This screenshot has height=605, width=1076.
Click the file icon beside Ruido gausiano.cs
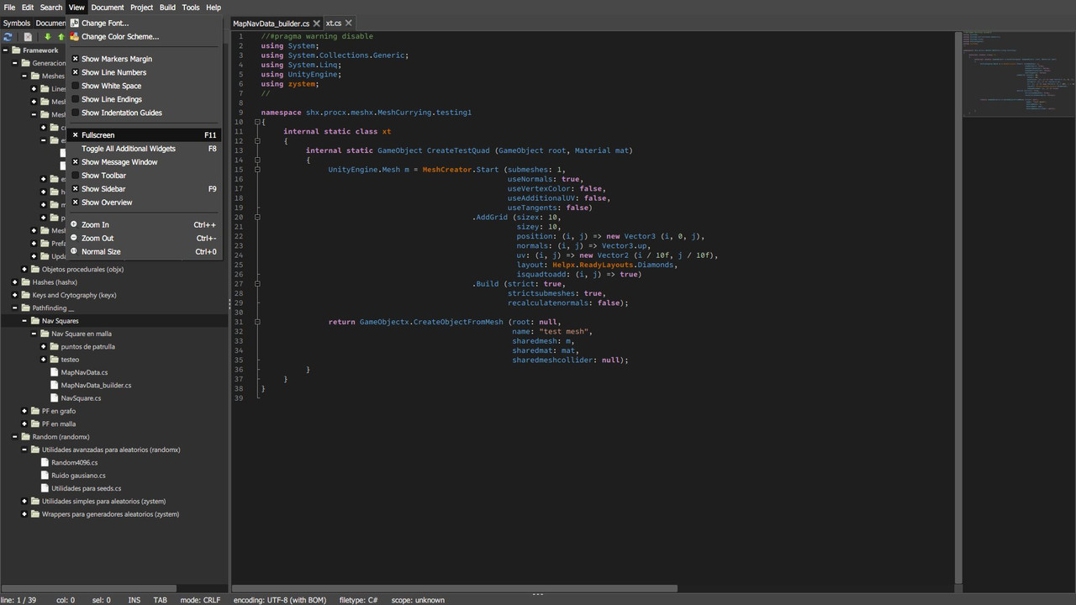45,476
